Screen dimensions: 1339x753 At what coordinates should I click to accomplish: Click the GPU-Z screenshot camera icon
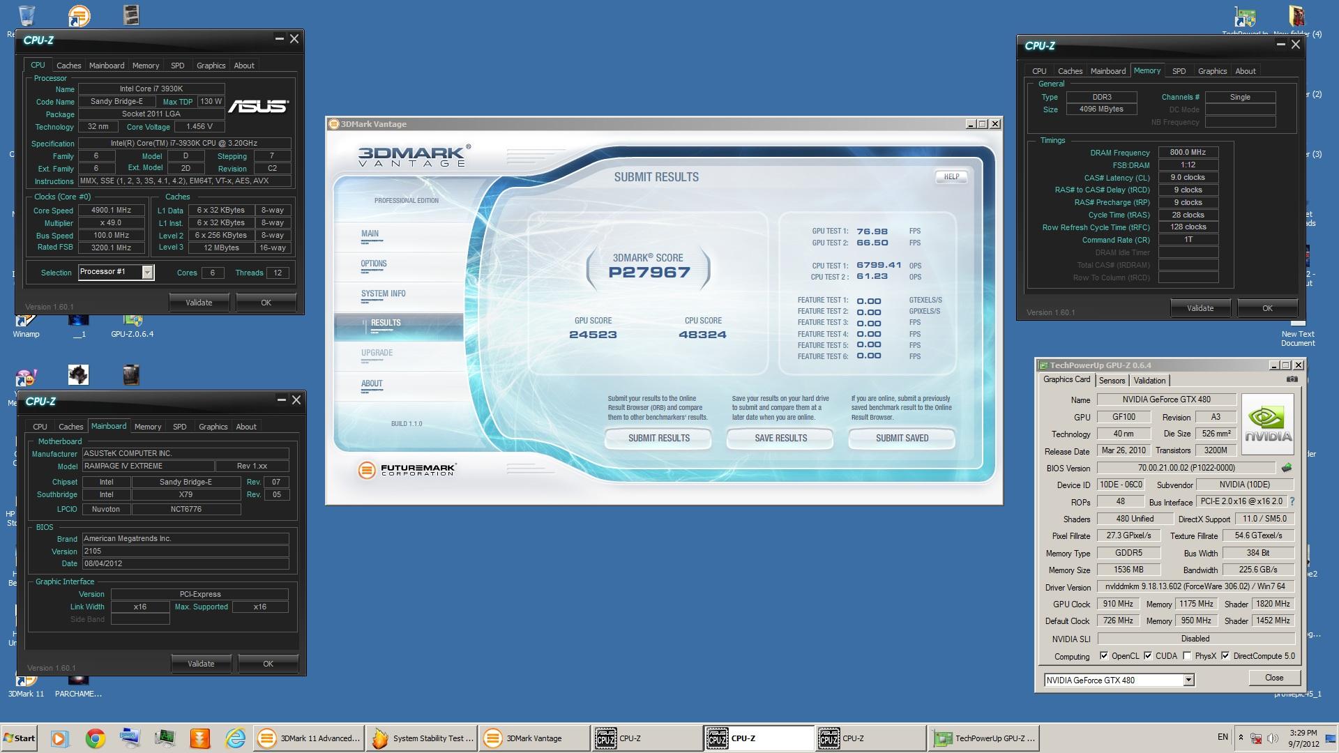(x=1292, y=379)
